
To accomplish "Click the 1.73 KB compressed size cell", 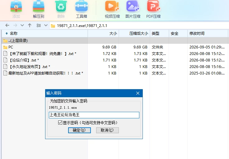I will (x=141, y=54).
